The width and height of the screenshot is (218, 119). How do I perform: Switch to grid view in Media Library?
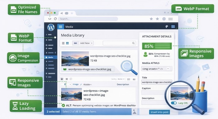(x=68, y=43)
